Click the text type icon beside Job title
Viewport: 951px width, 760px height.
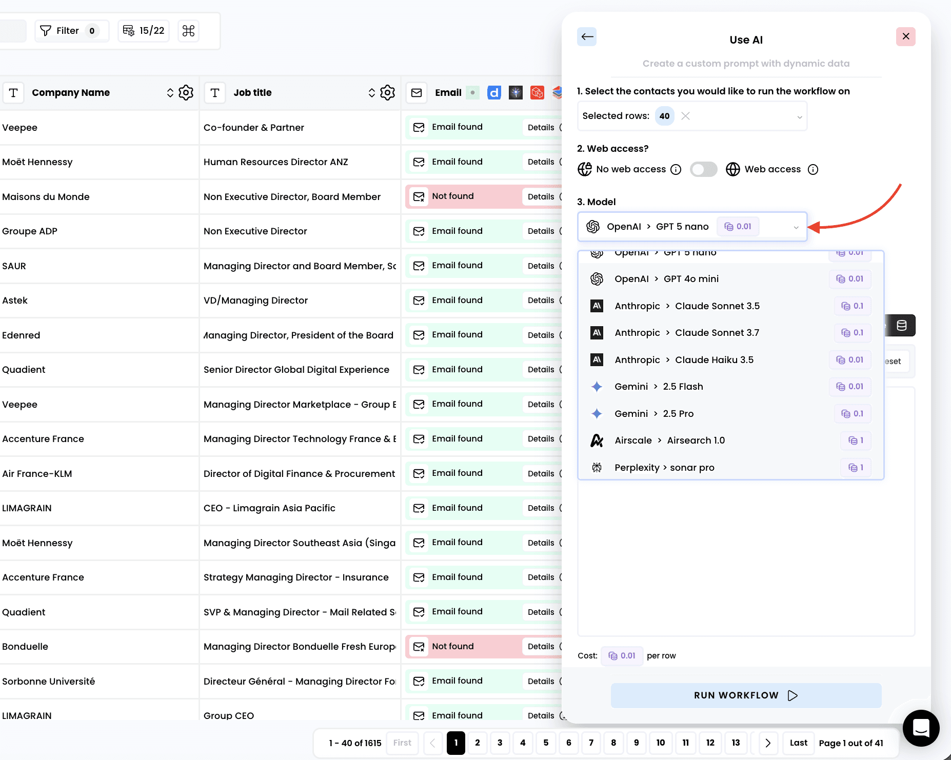tap(215, 93)
